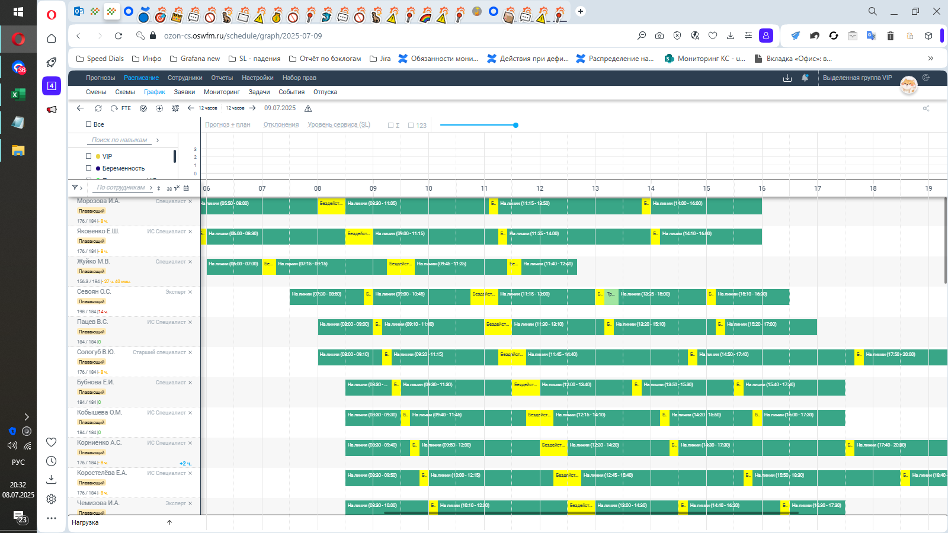Click the refresh schedule icon in toolbar
Image resolution: width=948 pixels, height=533 pixels.
98,108
